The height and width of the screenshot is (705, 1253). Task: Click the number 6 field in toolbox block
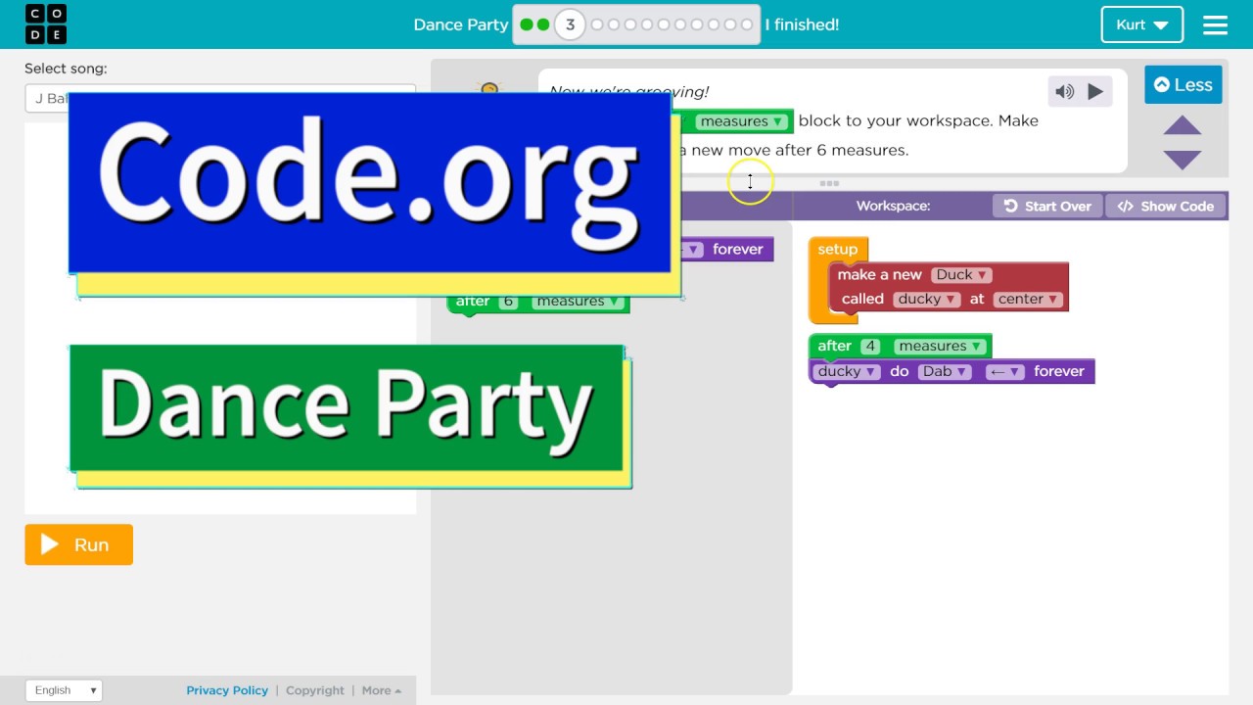[x=508, y=302]
